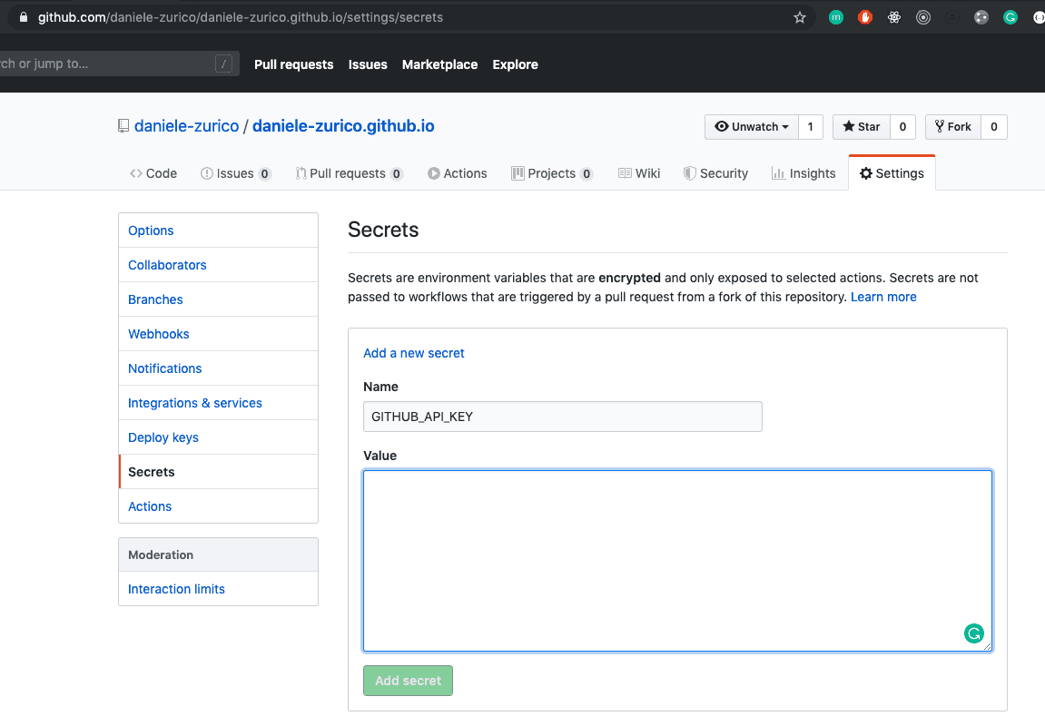The width and height of the screenshot is (1045, 726).
Task: Click the Insights graph icon
Action: pyautogui.click(x=778, y=173)
